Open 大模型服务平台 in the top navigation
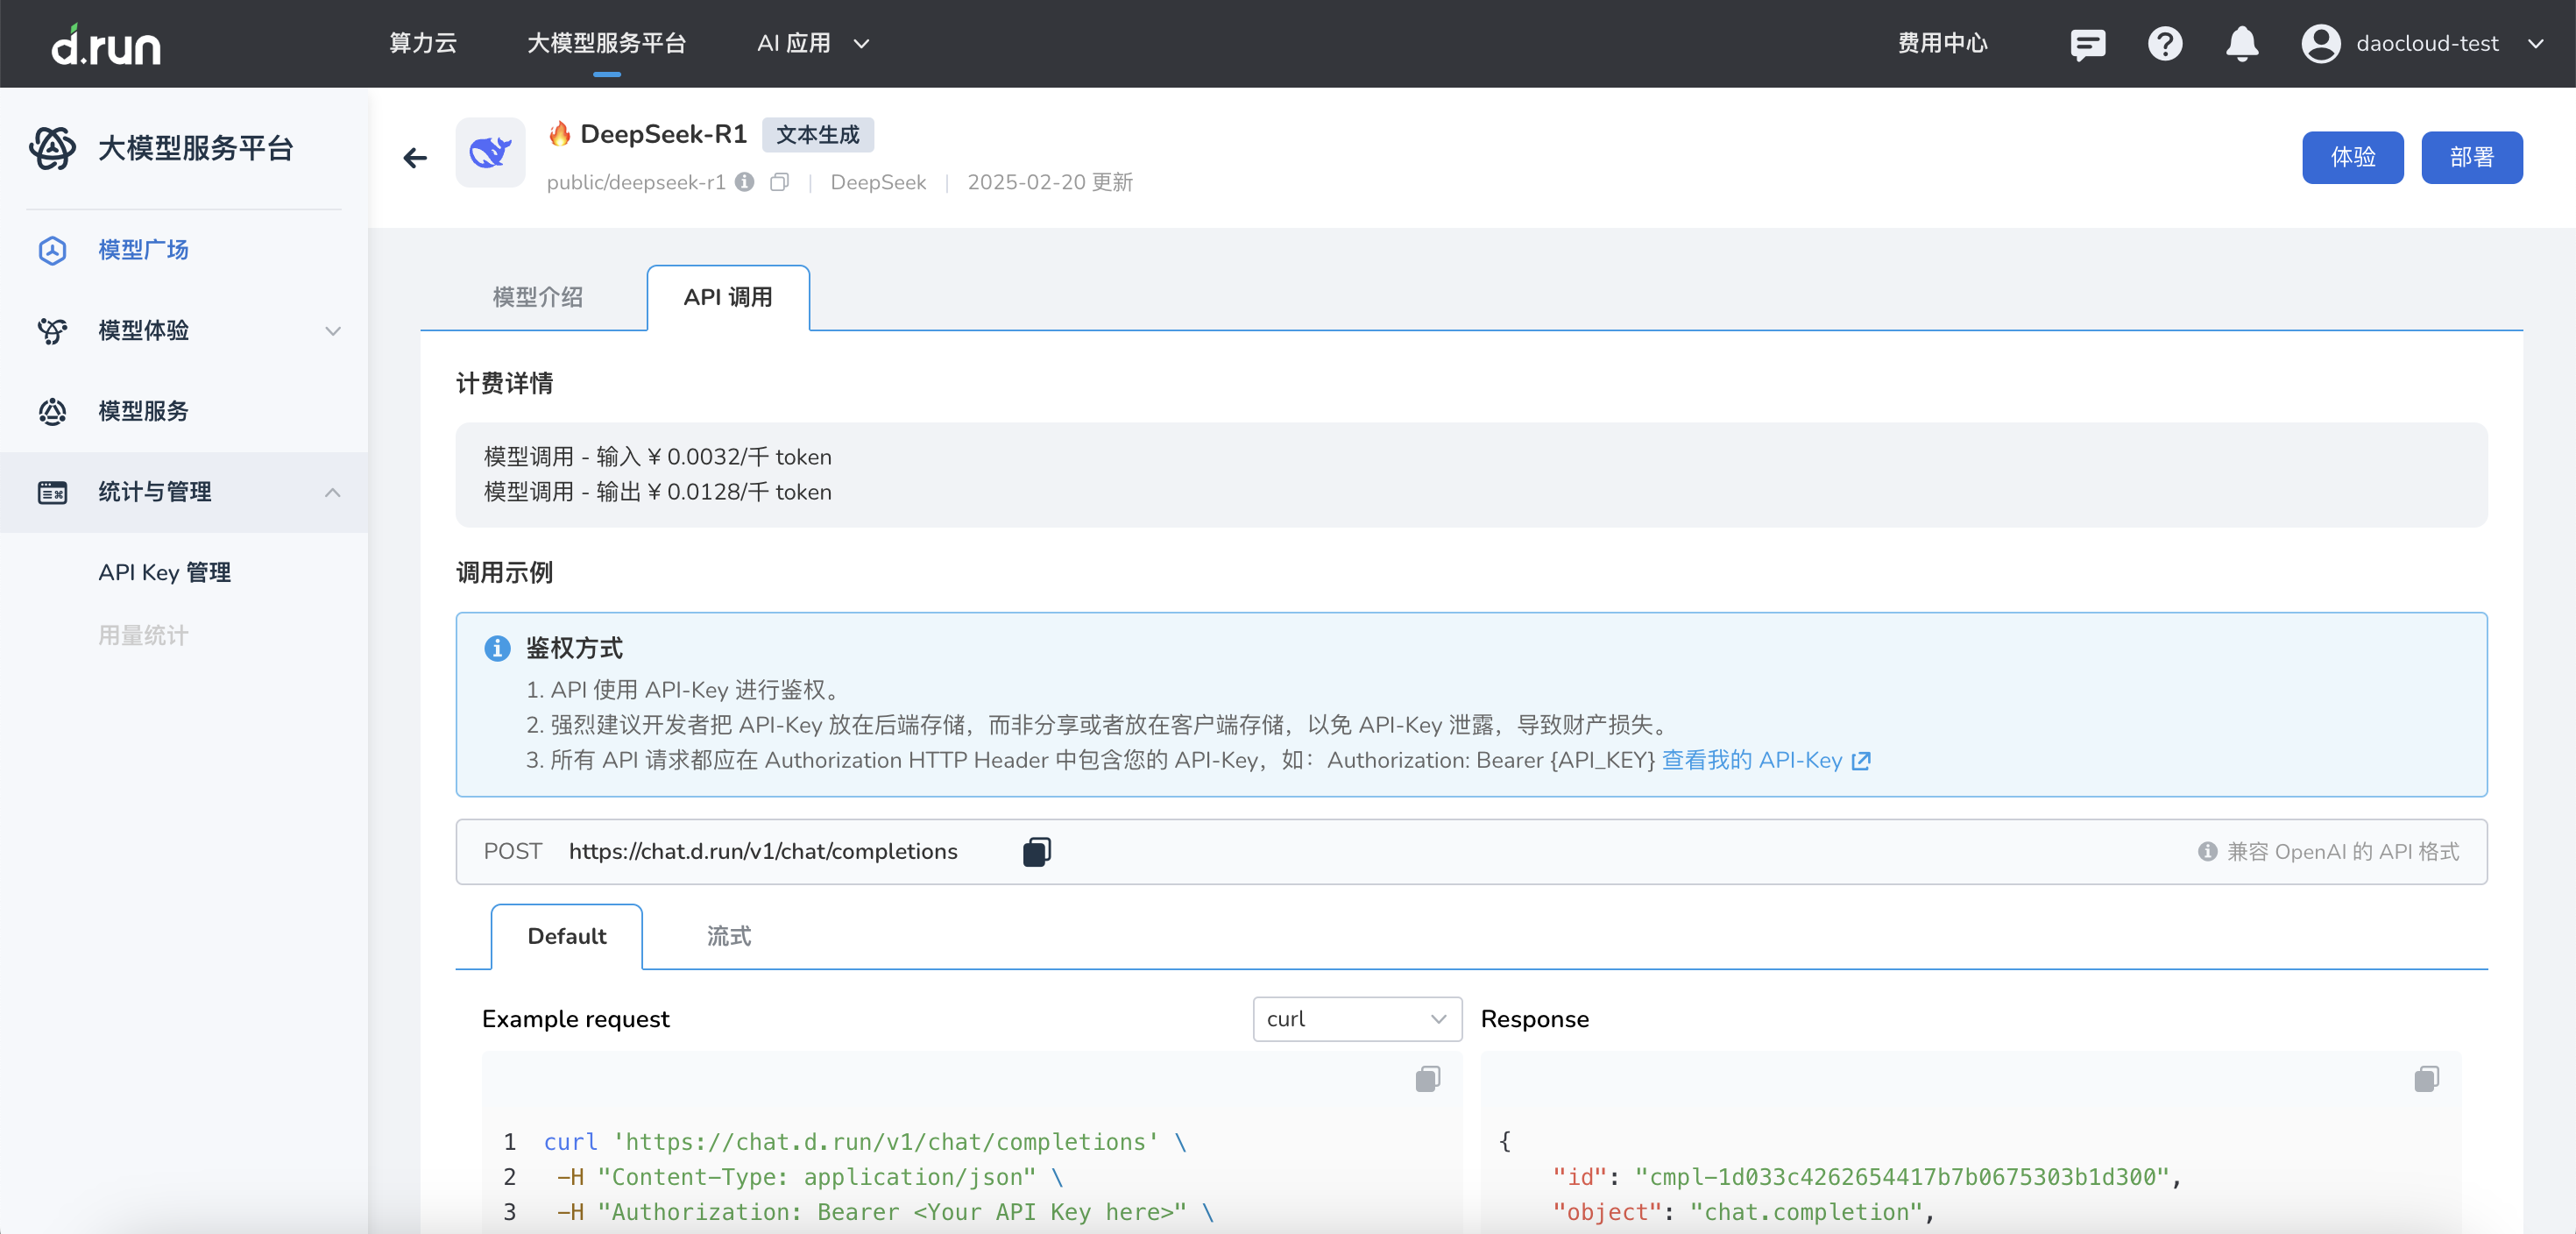 pos(606,44)
